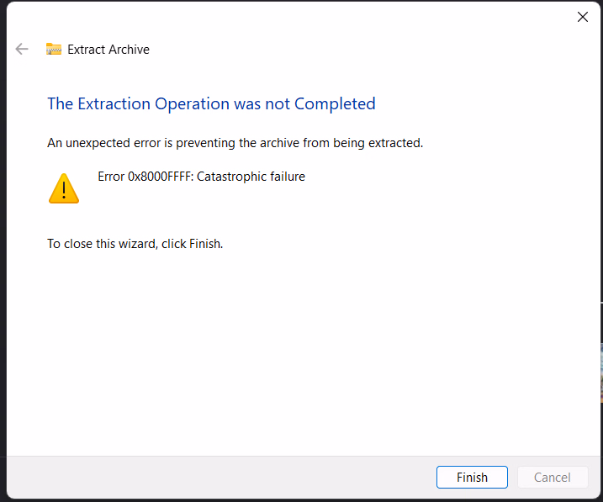Click the greyed-out Cancel button
The height and width of the screenshot is (502, 603).
click(x=552, y=478)
